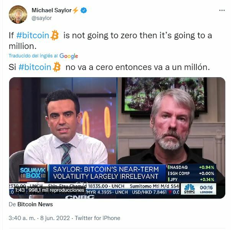Open Michael Saylor's profile avatar
The image size is (231, 230).
[18, 15]
